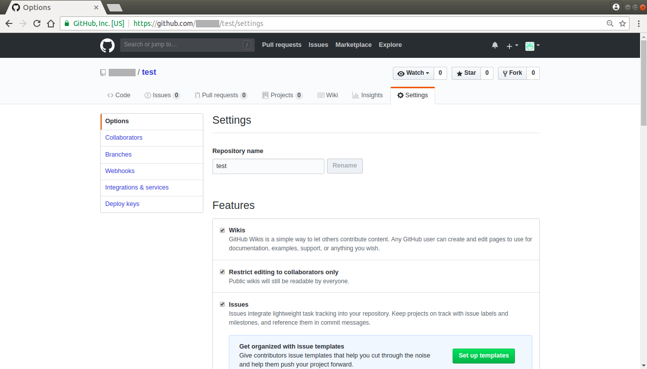This screenshot has width=647, height=369.
Task: Click the slash shortcut icon in search box
Action: coord(247,45)
